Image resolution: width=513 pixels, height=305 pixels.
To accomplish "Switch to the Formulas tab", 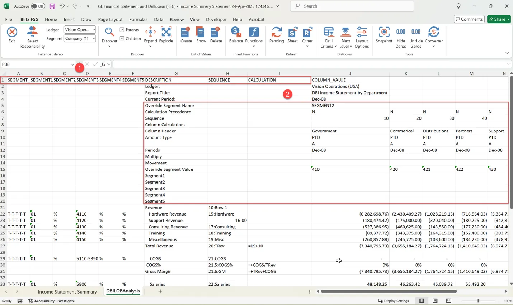I will point(138,19).
